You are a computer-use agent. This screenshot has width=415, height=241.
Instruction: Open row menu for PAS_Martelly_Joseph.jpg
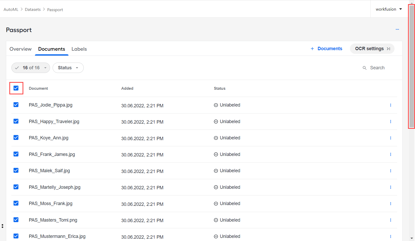tap(391, 187)
